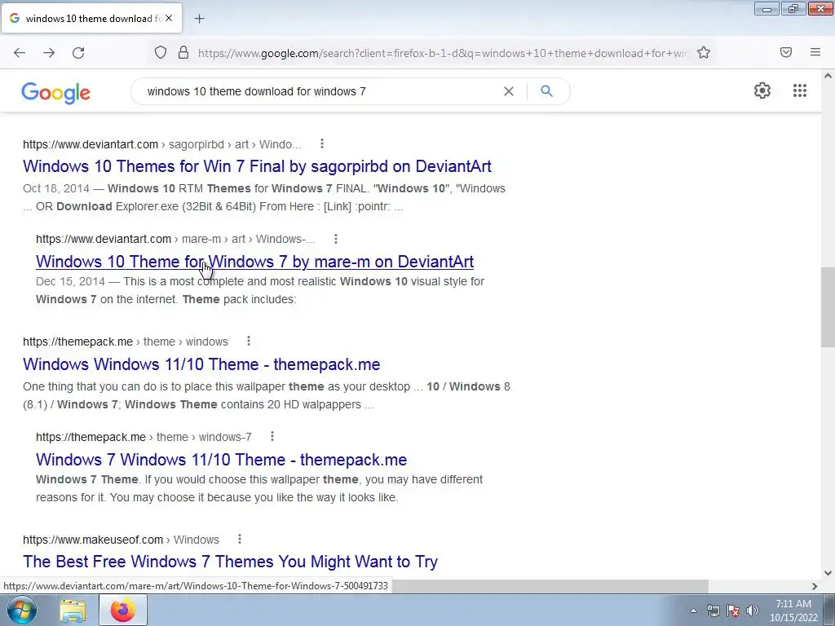Open Windows 7 Windows 11/10 Theme link
The image size is (835, 626).
(221, 460)
